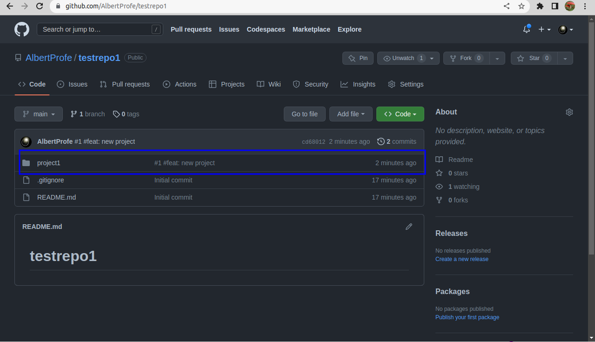View the 0 tags link
This screenshot has height=342, width=595.
[x=126, y=114]
